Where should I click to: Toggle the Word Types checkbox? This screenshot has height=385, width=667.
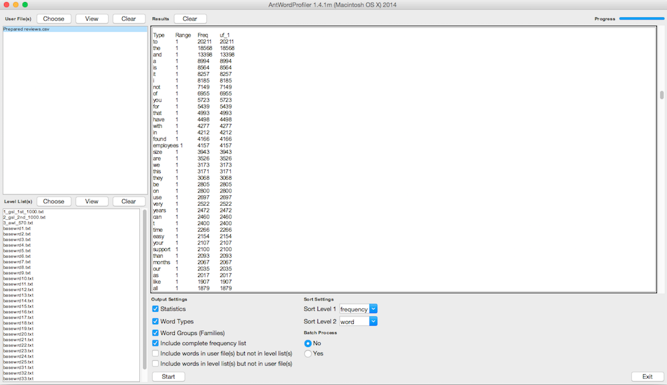click(x=155, y=321)
